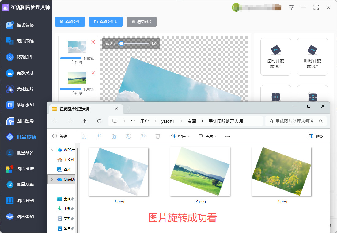Remove 2.png from the file list
The height and width of the screenshot is (233, 337).
(93, 73)
